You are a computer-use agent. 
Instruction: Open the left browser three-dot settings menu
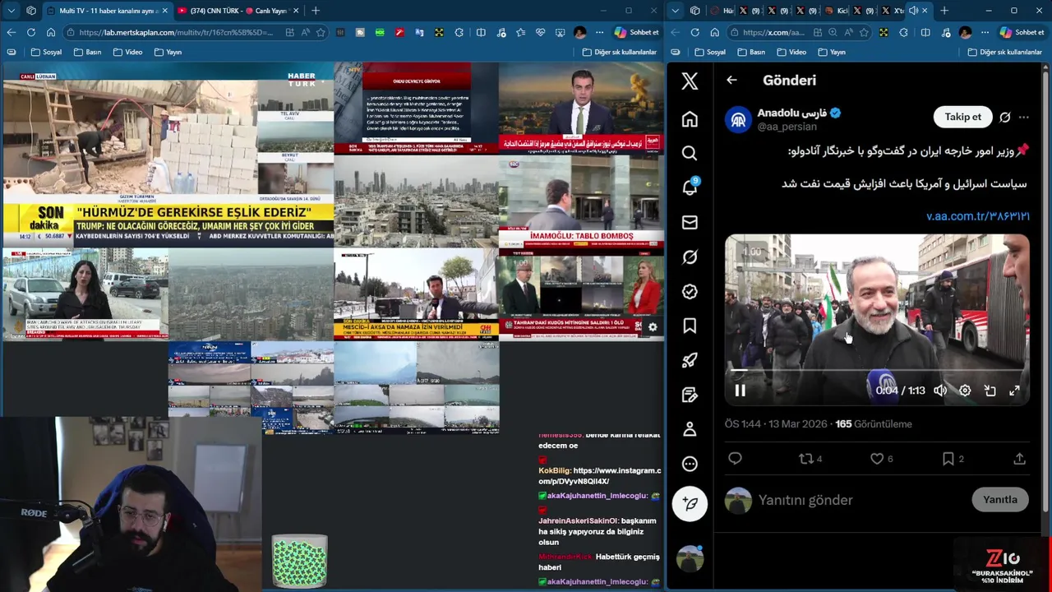coord(601,32)
